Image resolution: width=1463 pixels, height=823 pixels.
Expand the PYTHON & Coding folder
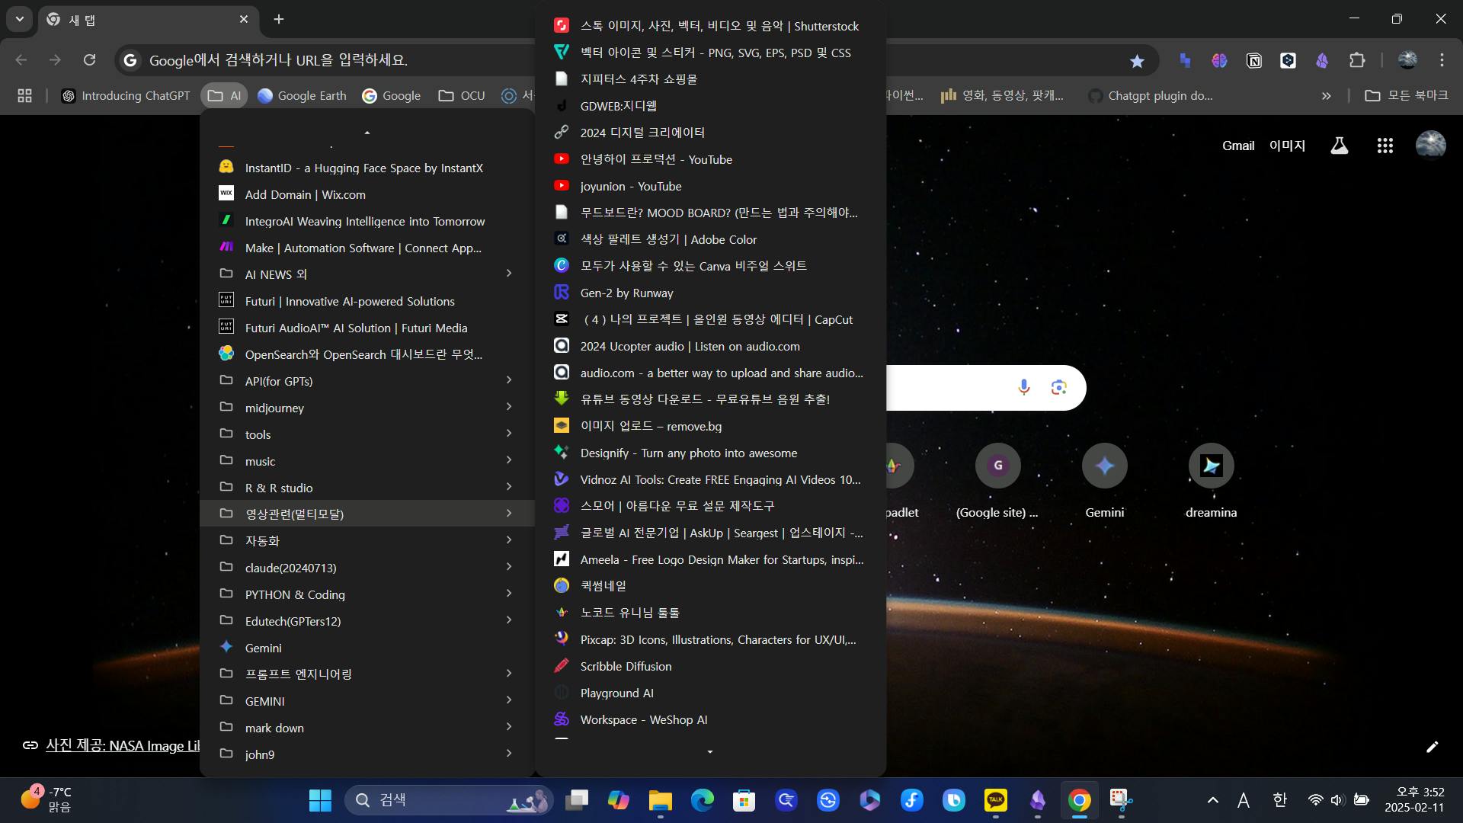[367, 594]
